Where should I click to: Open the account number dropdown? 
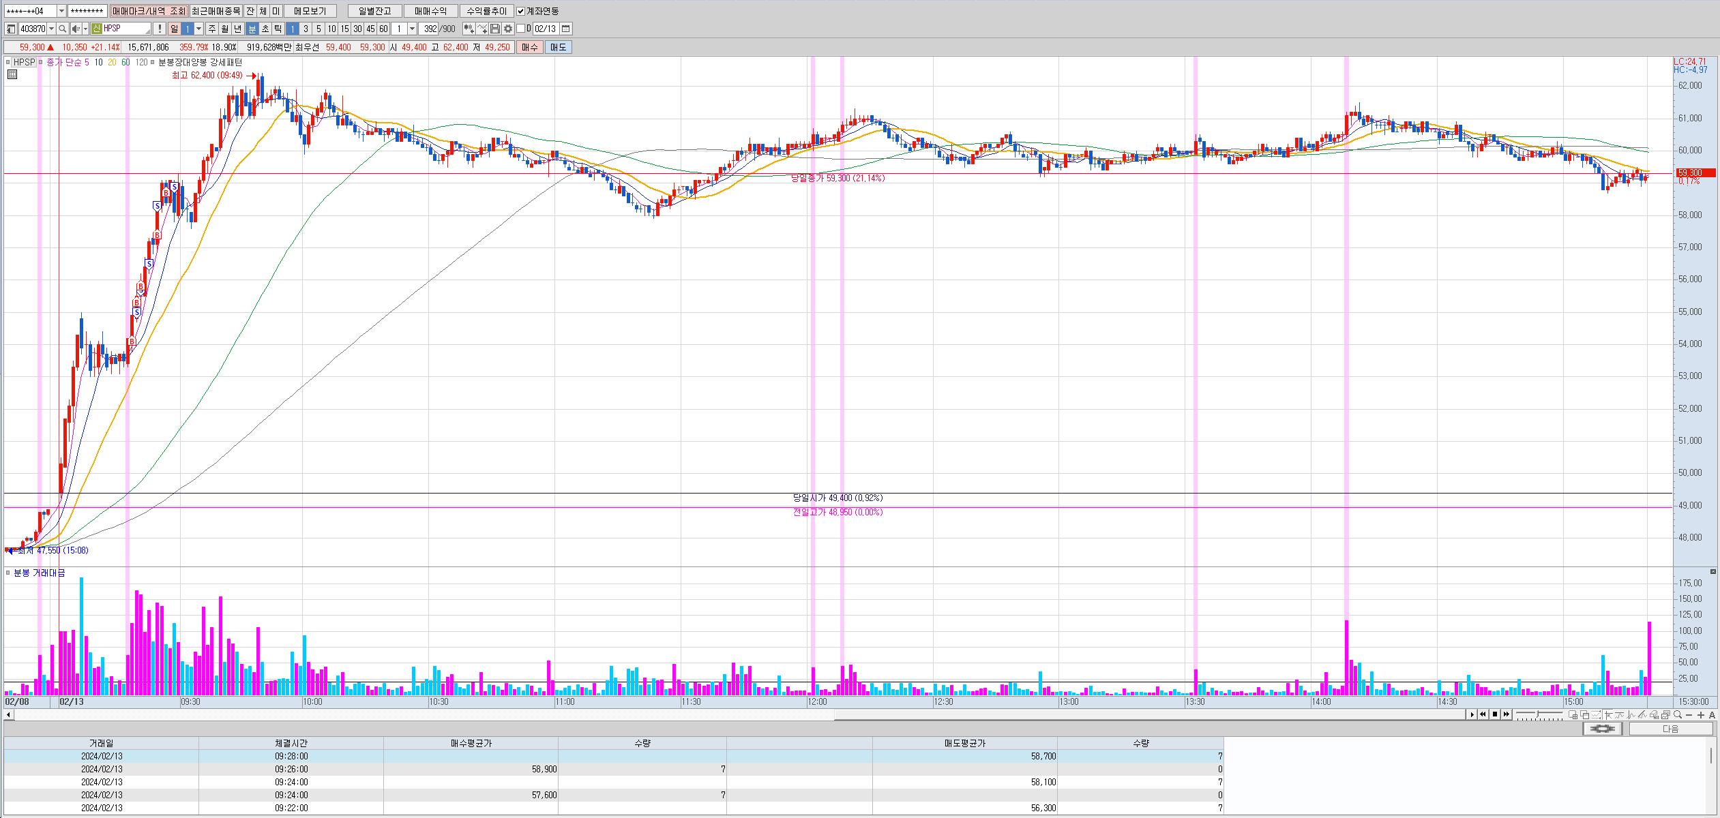(x=61, y=11)
